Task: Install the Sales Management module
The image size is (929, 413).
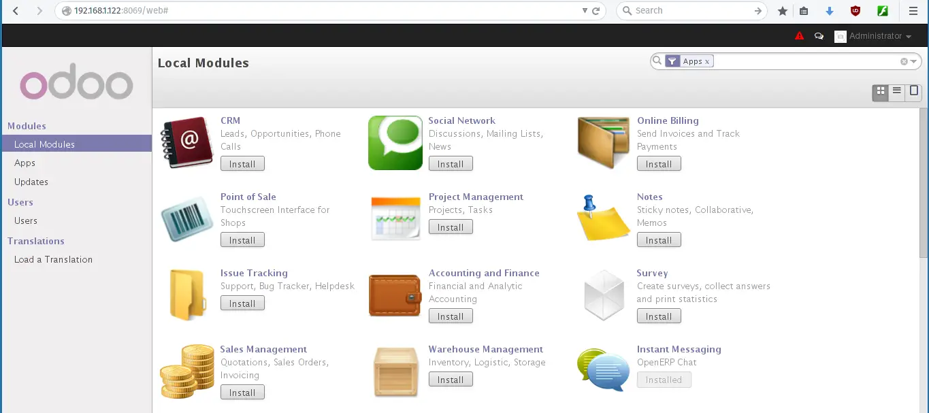Action: (x=242, y=393)
